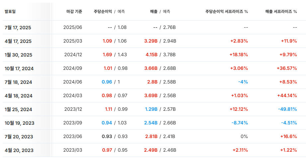306x159 pixels.
Task: Select the 7월 17, 2025 announcement date
Action: (18, 28)
